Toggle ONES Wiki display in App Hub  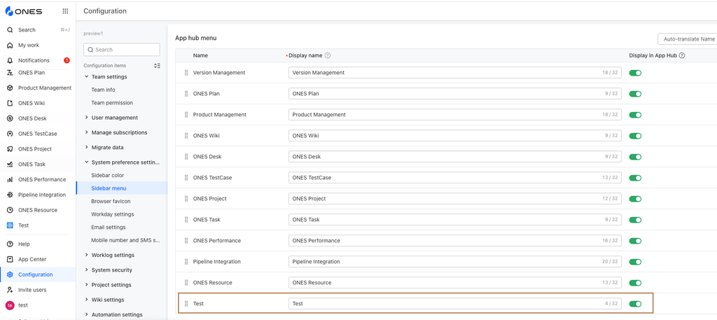click(635, 136)
